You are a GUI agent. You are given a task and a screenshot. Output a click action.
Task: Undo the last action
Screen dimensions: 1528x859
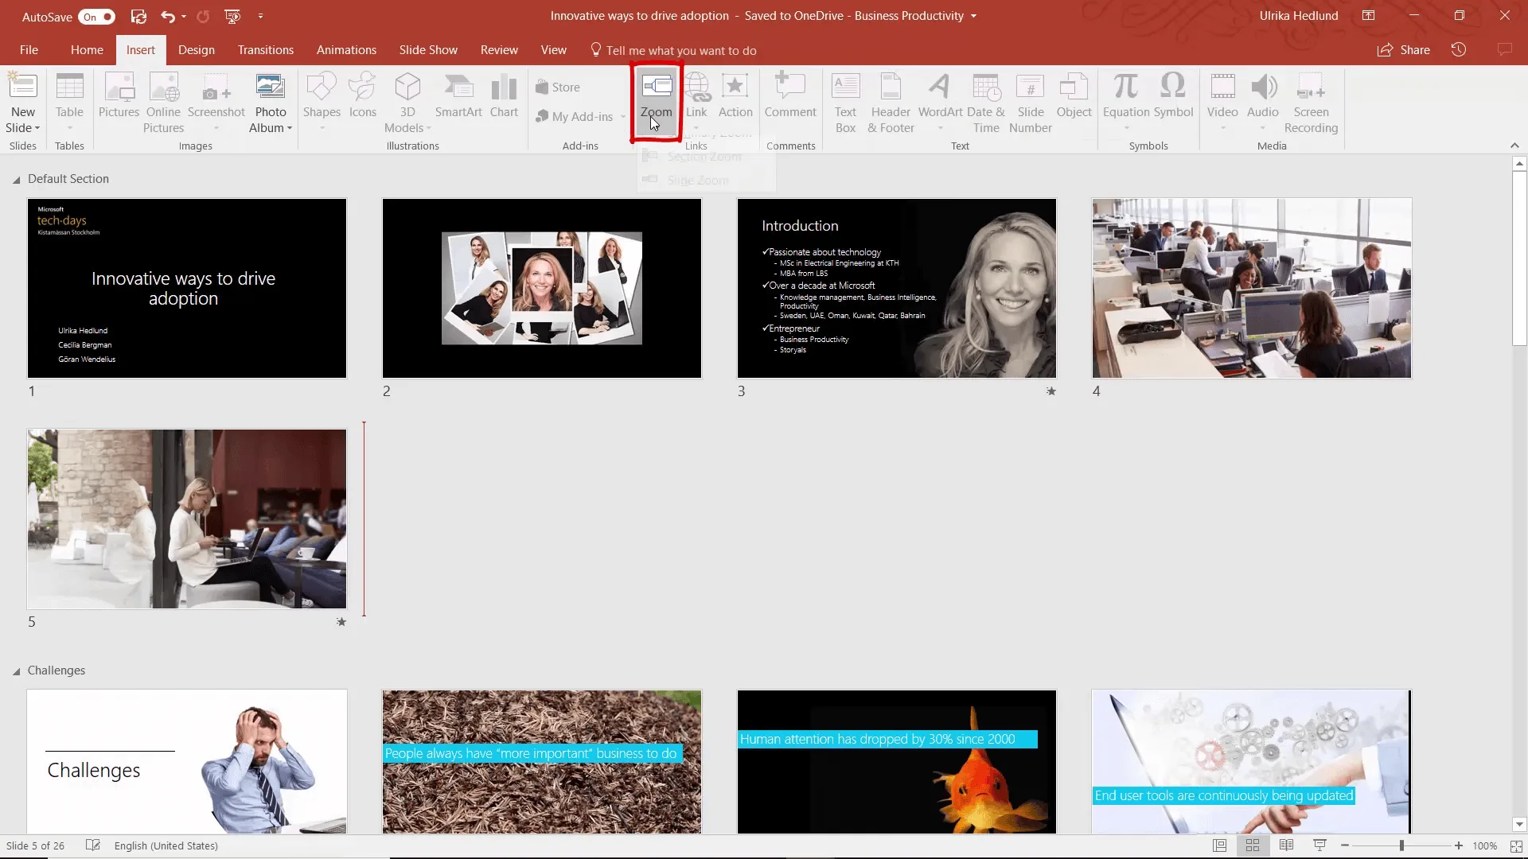pyautogui.click(x=167, y=16)
